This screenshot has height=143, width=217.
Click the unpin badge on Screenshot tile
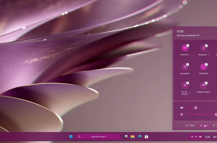pyautogui.click(x=188, y=65)
